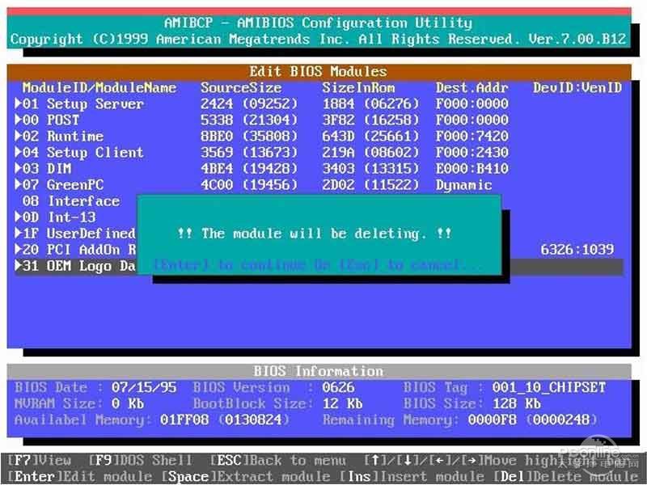Click the 3F82 (16258) ROM size
647x485 pixels.
370,120
